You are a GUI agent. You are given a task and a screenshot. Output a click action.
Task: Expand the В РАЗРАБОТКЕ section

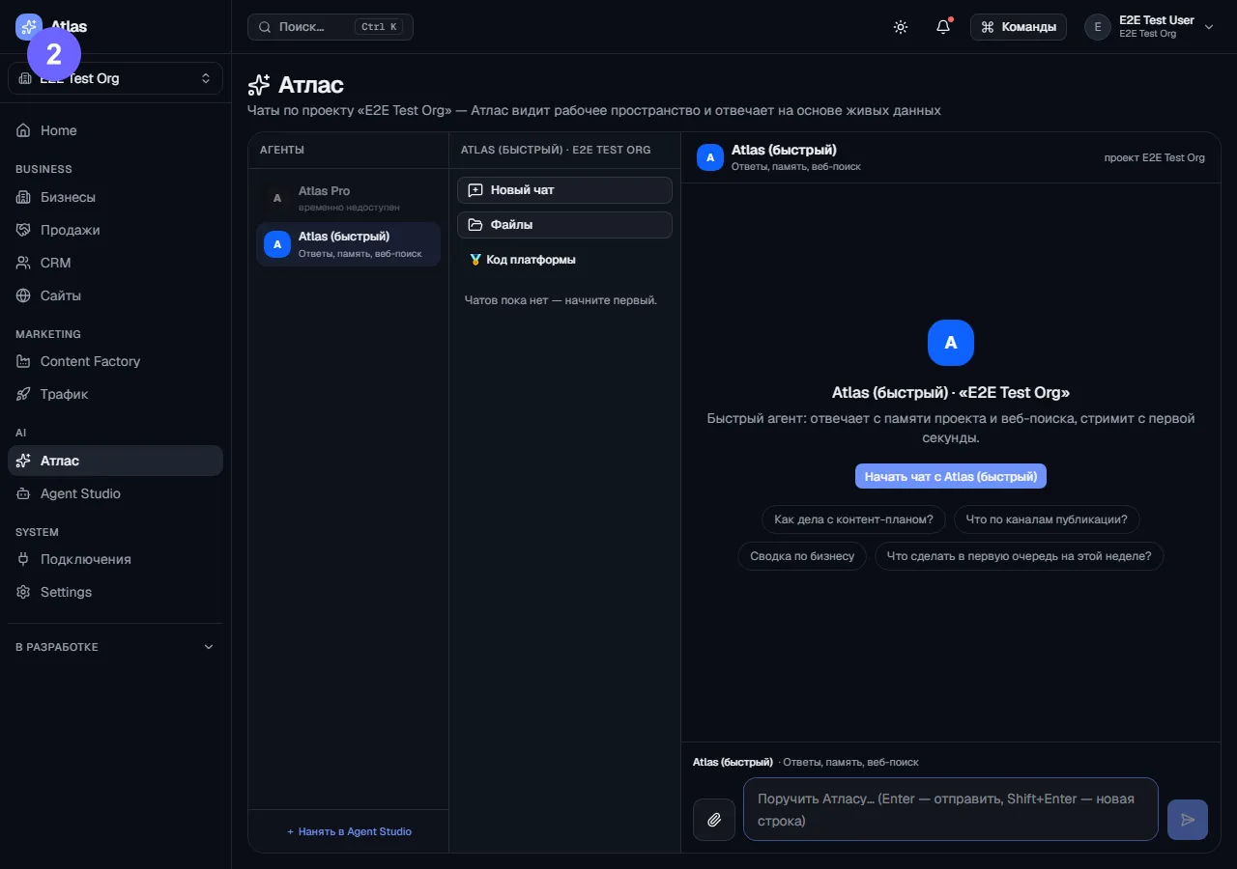[x=115, y=647]
